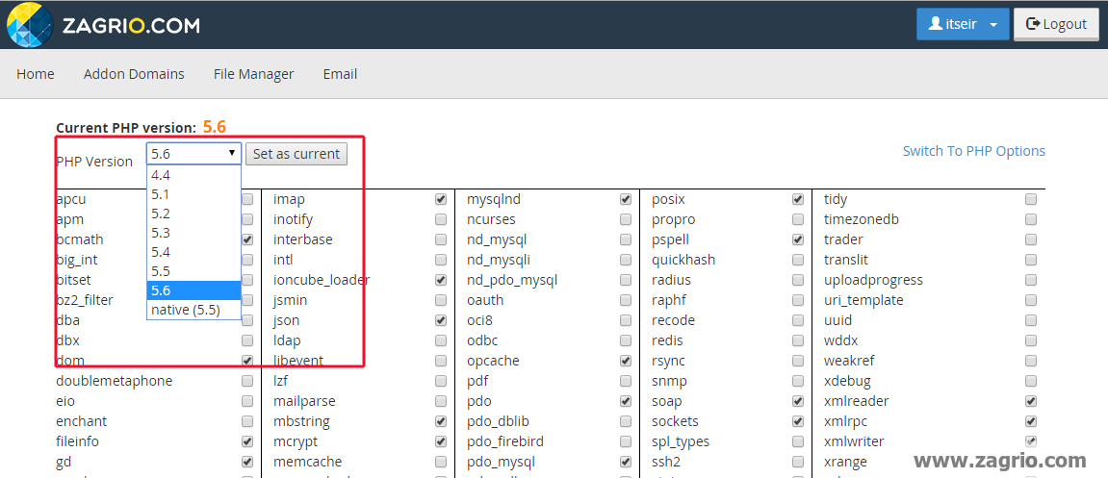Screen dimensions: 1108x478
Task: Enable the eio extension checkbox
Action: (247, 401)
